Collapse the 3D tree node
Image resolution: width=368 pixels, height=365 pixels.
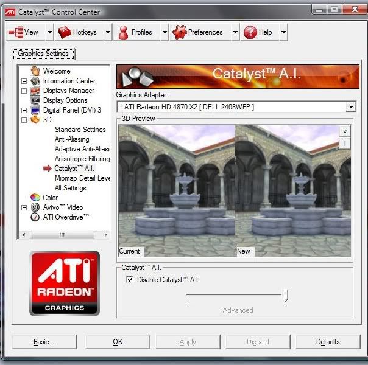coord(24,120)
